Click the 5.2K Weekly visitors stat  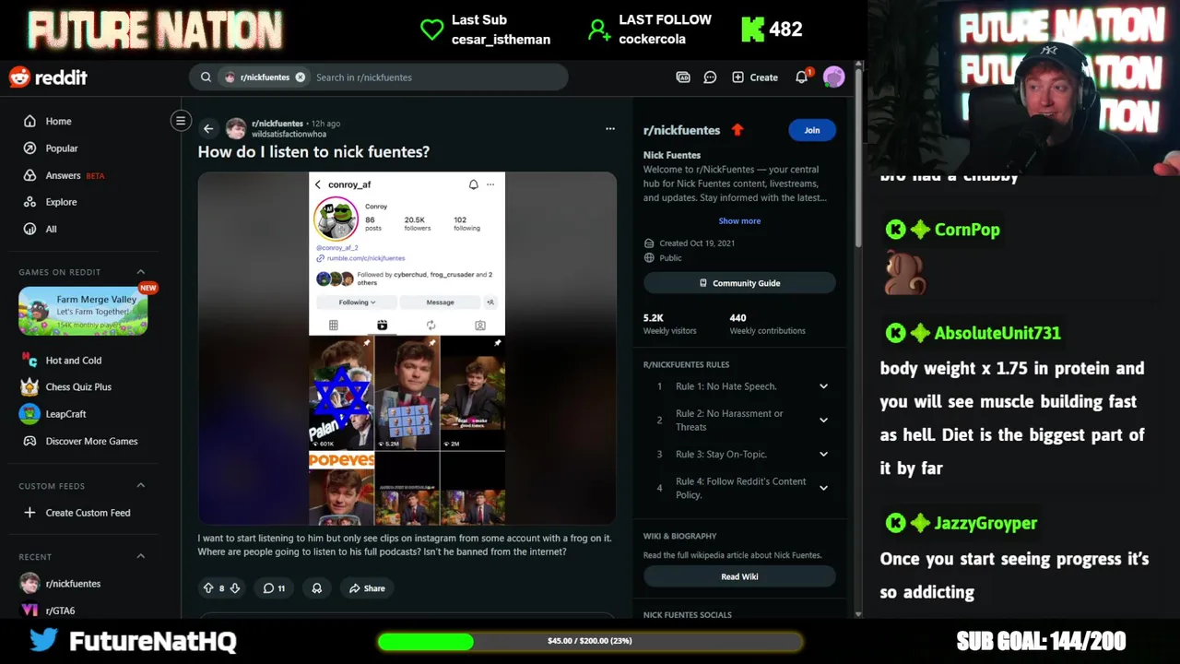670,324
